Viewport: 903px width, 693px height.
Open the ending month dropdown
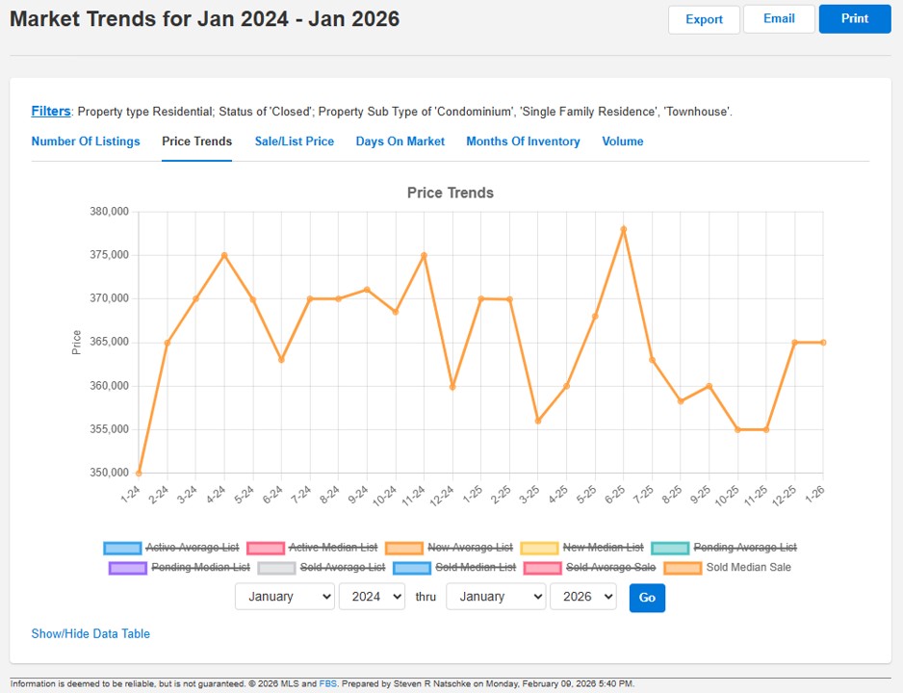point(496,597)
